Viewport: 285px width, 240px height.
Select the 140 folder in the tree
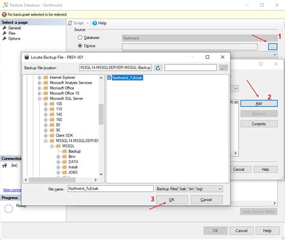[x=59, y=114]
